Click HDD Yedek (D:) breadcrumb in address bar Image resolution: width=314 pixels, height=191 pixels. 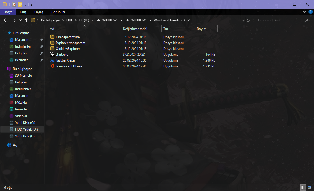click(x=78, y=20)
